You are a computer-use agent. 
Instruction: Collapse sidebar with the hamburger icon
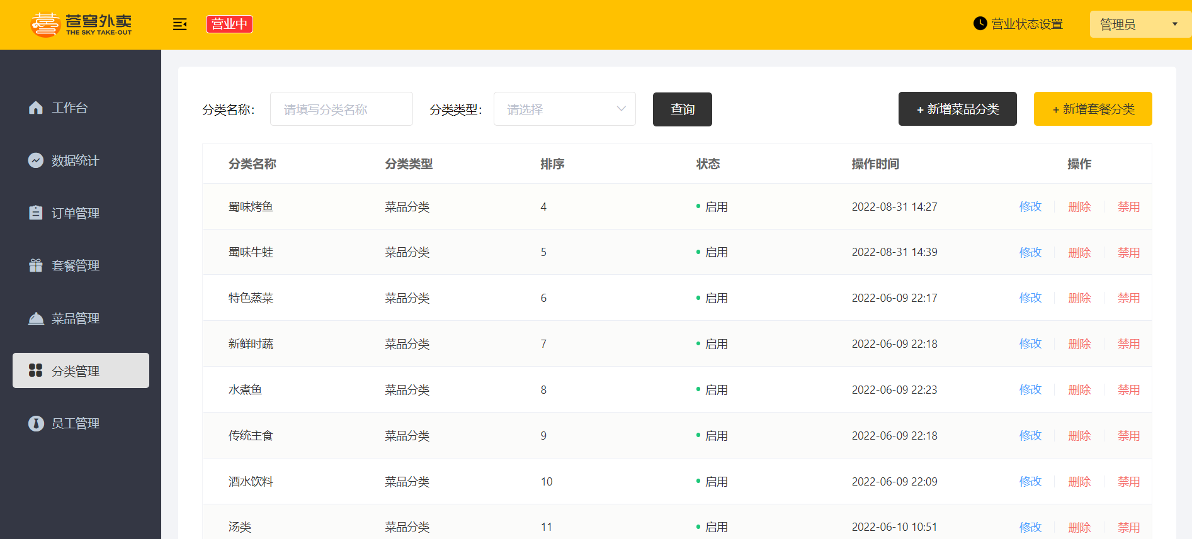click(180, 25)
